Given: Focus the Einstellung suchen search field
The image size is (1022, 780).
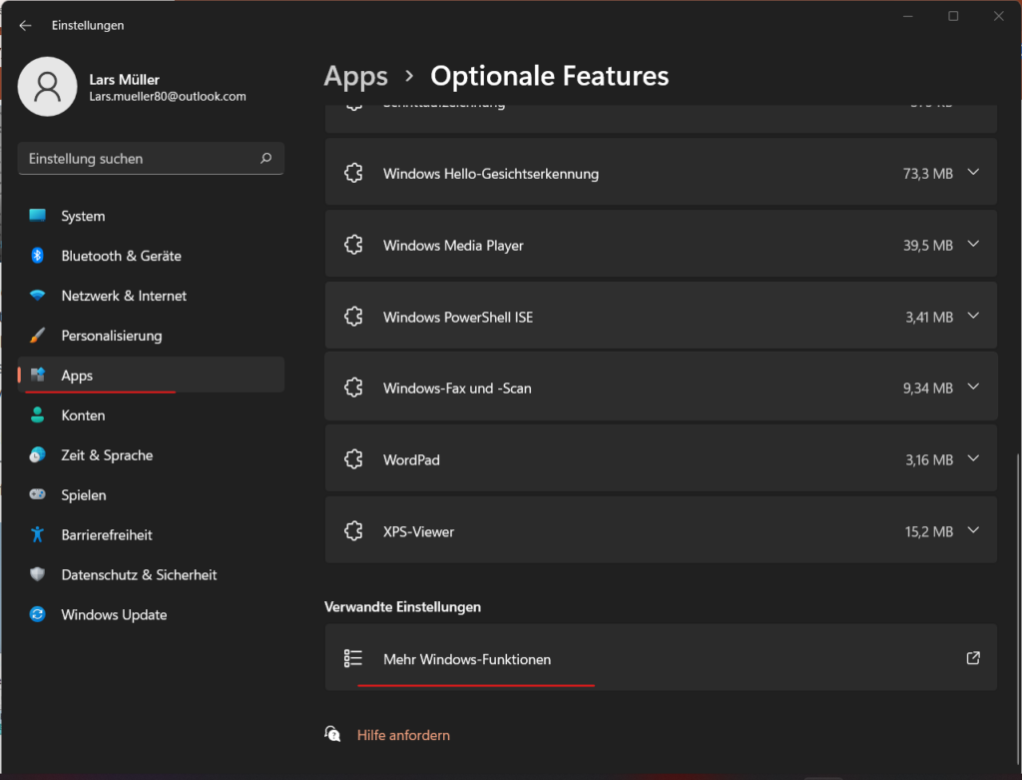Looking at the screenshot, I should click(152, 159).
